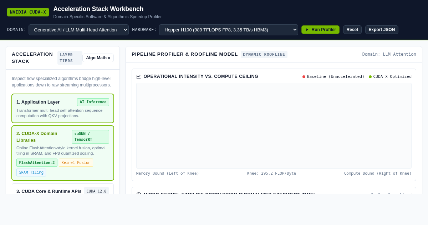Viewport: 428px width, 225px height.
Task: Click the AI Inference tag
Action: 93,102
